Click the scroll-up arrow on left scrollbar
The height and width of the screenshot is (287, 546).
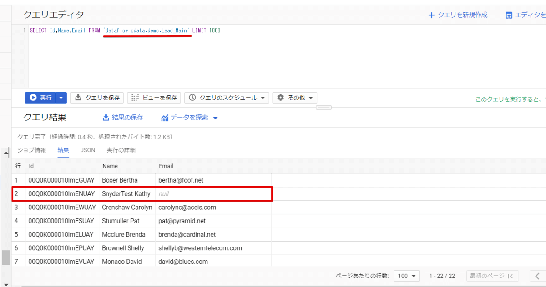click(x=6, y=153)
